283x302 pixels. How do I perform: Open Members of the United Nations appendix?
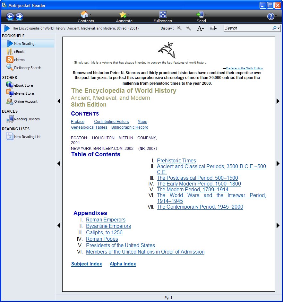[145, 252]
